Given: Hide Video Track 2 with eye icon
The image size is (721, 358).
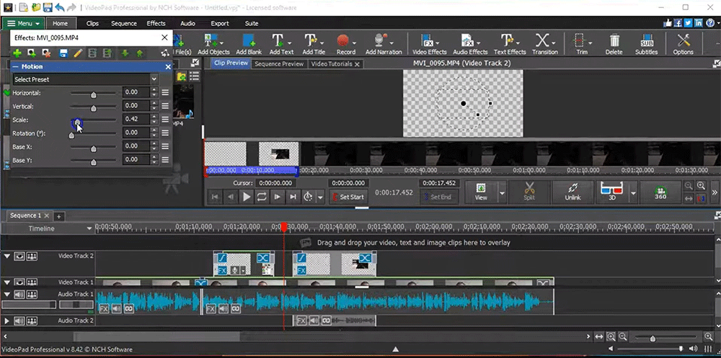Looking at the screenshot, I should 19,256.
